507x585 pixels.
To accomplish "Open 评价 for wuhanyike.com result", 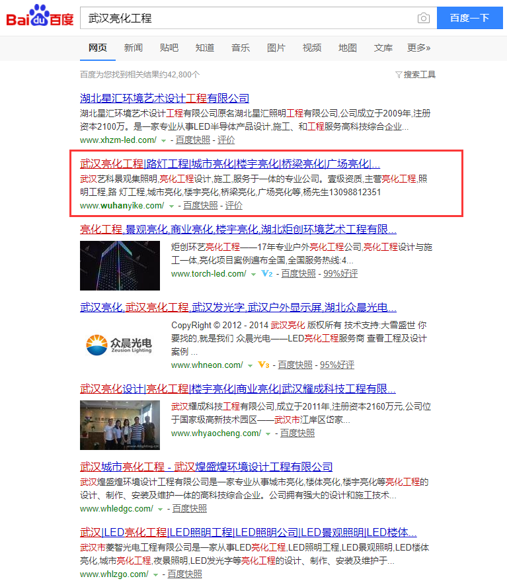I will (x=234, y=206).
